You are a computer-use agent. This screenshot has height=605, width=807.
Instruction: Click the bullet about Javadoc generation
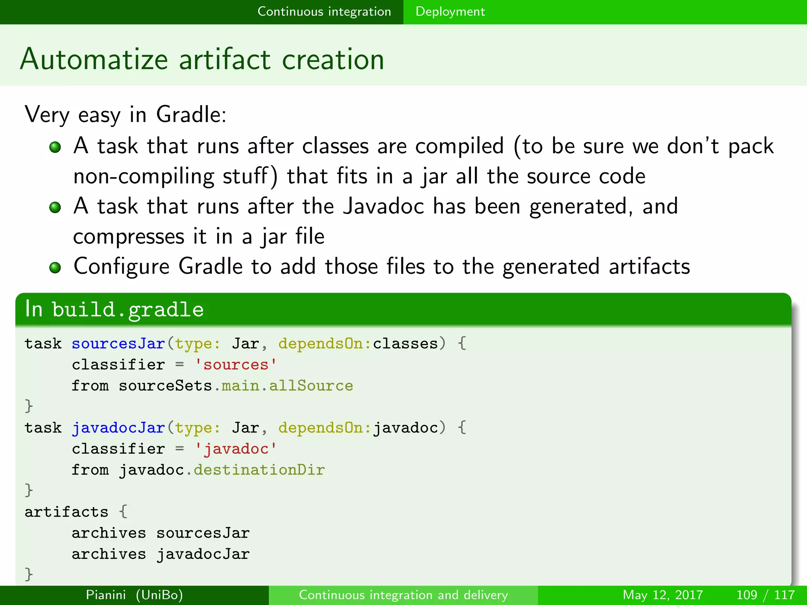(x=364, y=221)
